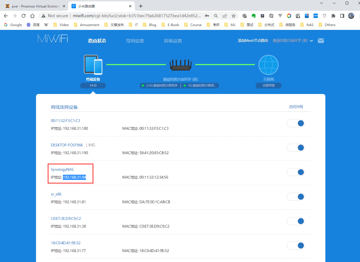Open the blue DSM extension icon
This screenshot has height=262, width=360.
[x=316, y=16]
